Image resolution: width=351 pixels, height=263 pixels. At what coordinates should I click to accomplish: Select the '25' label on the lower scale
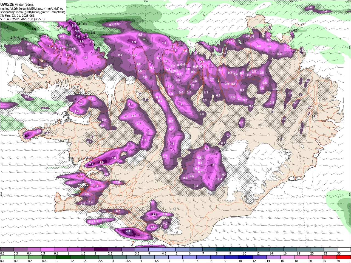324,261
